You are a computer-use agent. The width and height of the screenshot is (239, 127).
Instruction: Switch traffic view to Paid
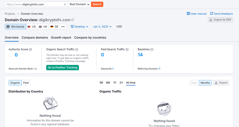(26, 83)
